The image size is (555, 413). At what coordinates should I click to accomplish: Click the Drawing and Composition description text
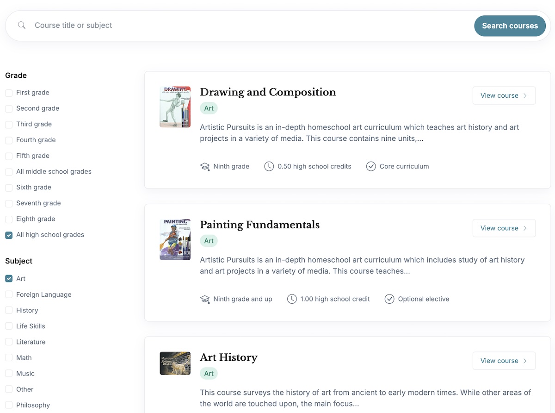359,133
